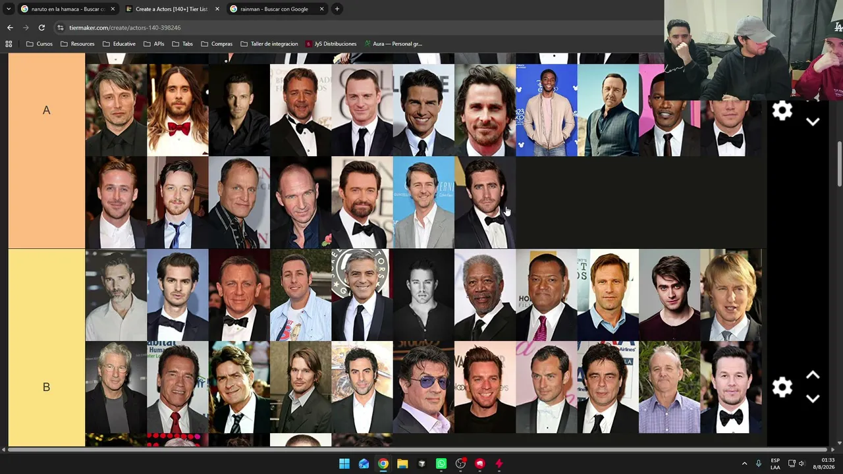Image resolution: width=843 pixels, height=474 pixels.
Task: Close the 'naruto en la hamaca' tab
Action: point(113,9)
